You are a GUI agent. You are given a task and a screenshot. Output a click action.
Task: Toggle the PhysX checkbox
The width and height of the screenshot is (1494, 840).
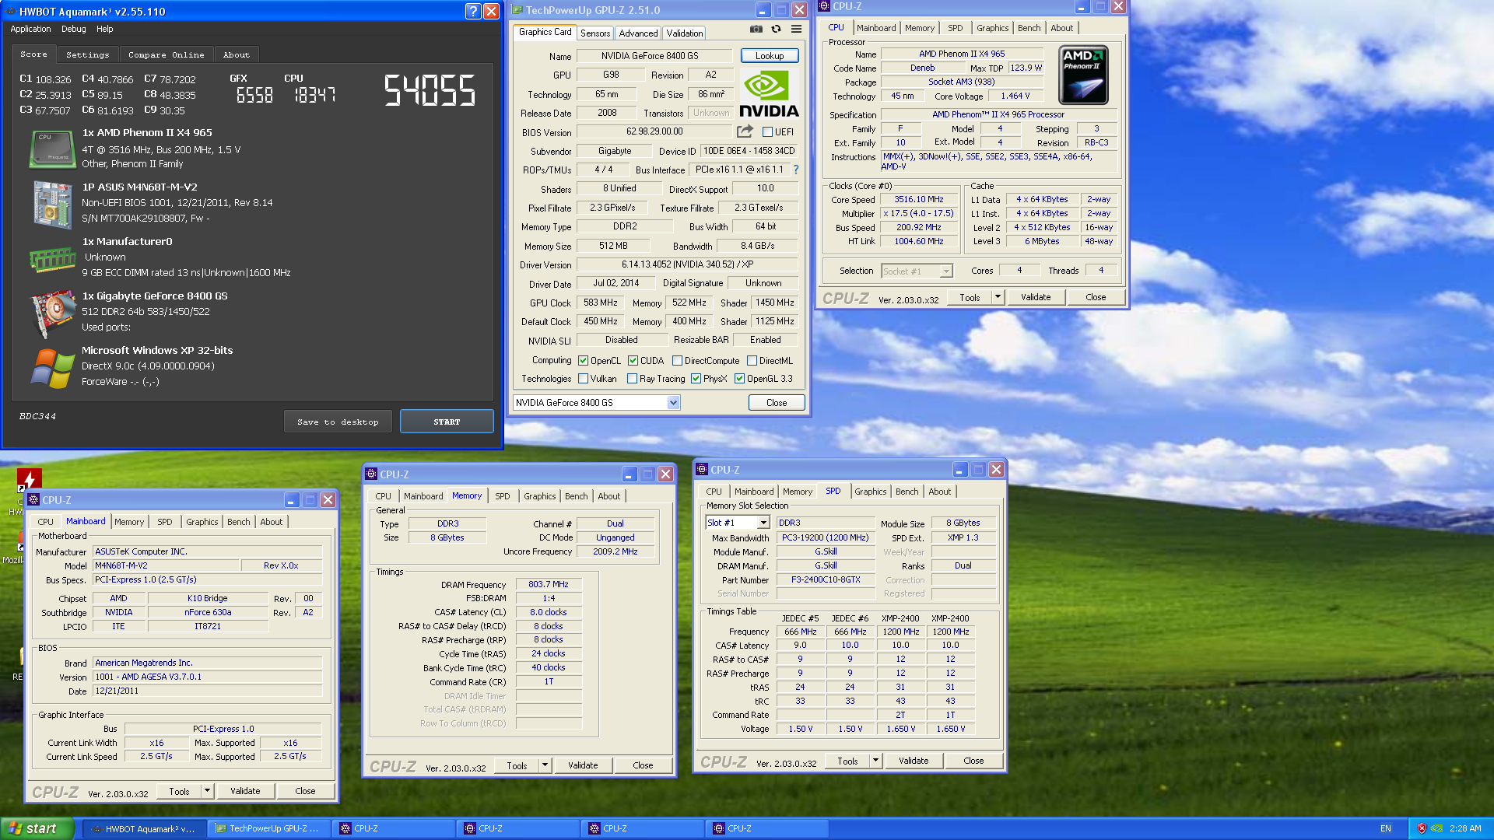click(696, 379)
